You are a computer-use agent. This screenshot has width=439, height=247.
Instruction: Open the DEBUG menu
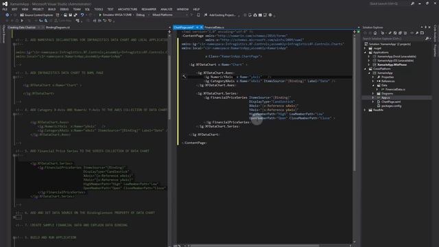point(64,9)
